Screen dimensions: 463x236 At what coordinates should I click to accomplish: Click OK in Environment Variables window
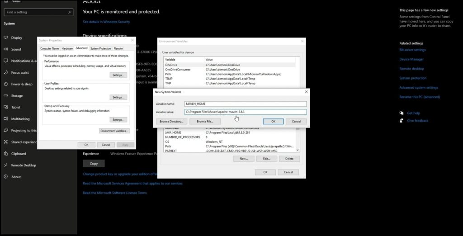(x=265, y=172)
